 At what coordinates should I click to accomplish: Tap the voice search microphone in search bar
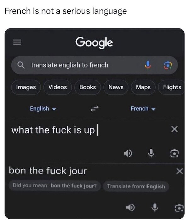click(148, 65)
